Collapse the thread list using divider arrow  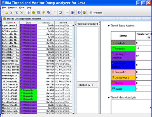click(76, 22)
